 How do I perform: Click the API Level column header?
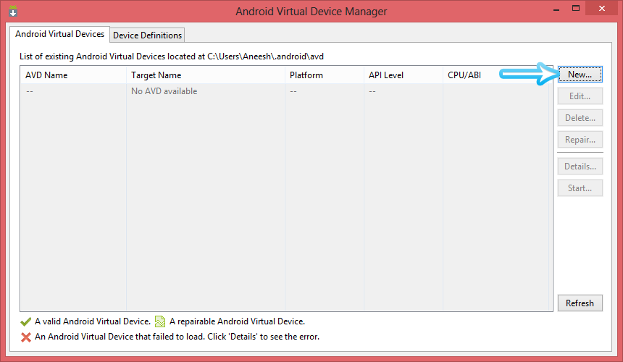[404, 75]
